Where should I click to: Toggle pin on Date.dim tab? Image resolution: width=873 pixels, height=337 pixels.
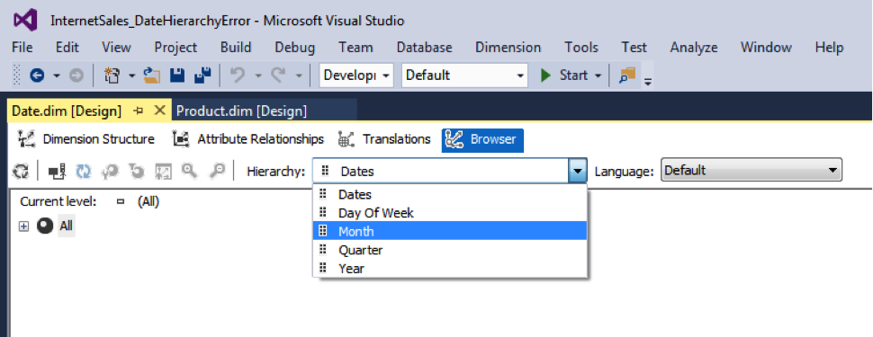pos(139,111)
